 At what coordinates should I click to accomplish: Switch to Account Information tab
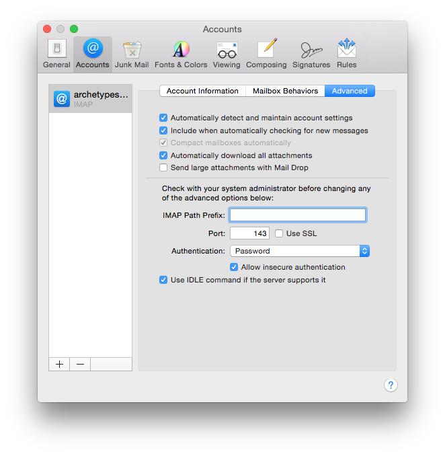pyautogui.click(x=202, y=91)
